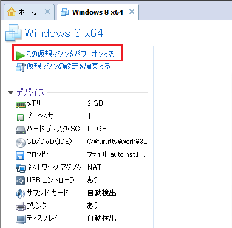The image size is (232, 228).
Task: Click the processor icon beside プロセッサ
Action: tap(21, 117)
